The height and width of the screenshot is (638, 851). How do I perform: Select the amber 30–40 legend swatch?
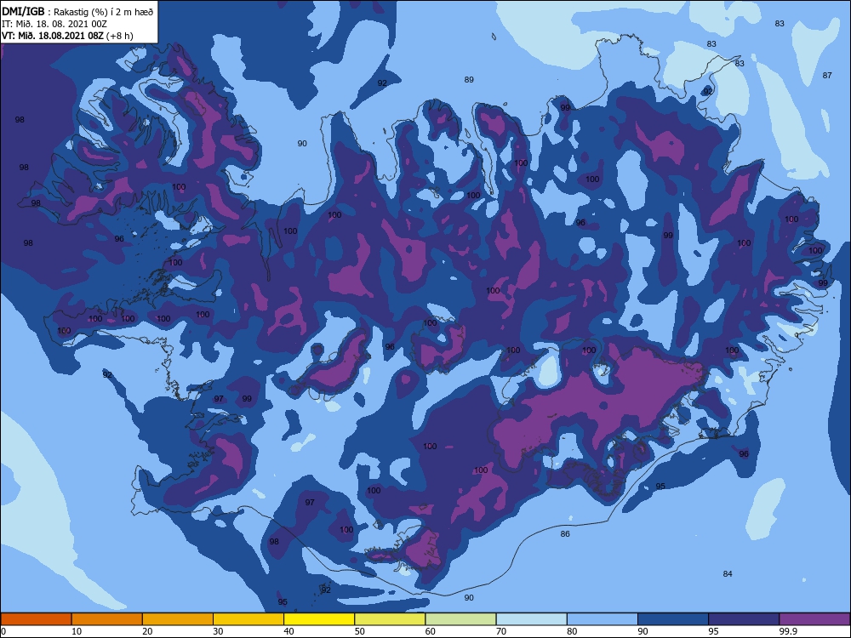[248, 619]
